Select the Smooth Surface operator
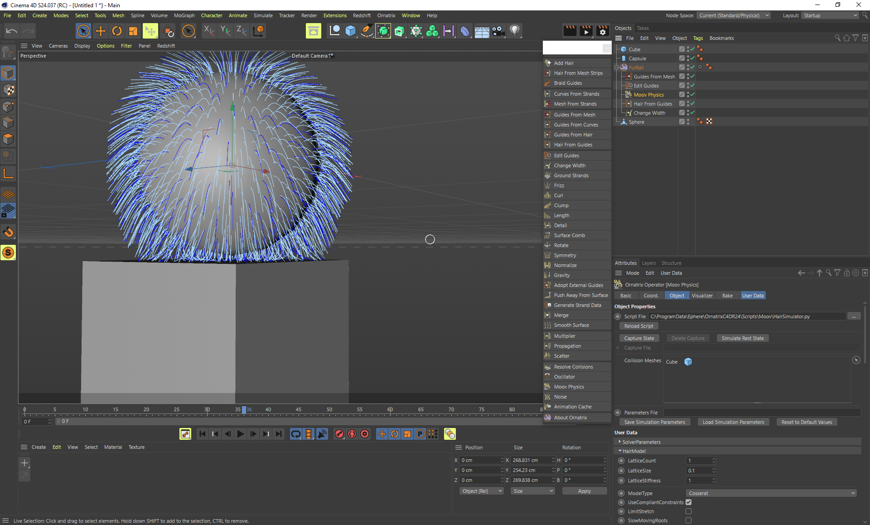Viewport: 870px width, 525px height. point(572,326)
